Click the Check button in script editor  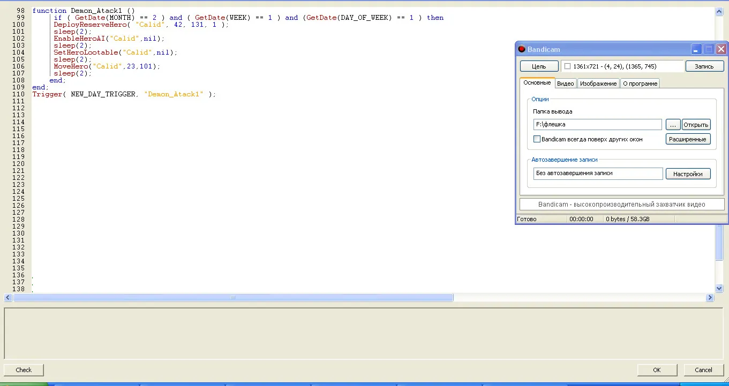click(24, 370)
